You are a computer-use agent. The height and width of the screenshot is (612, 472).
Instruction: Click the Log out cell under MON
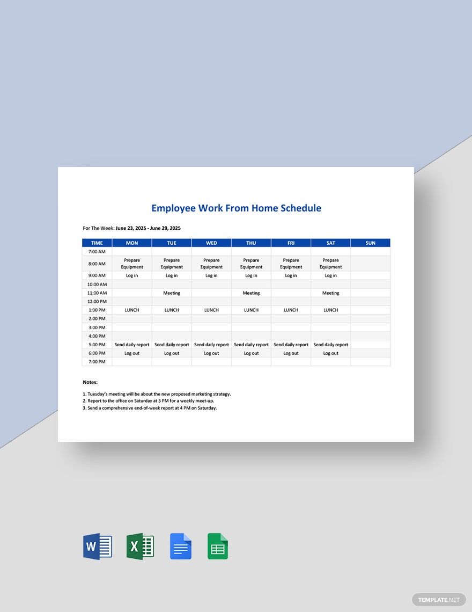click(x=131, y=353)
